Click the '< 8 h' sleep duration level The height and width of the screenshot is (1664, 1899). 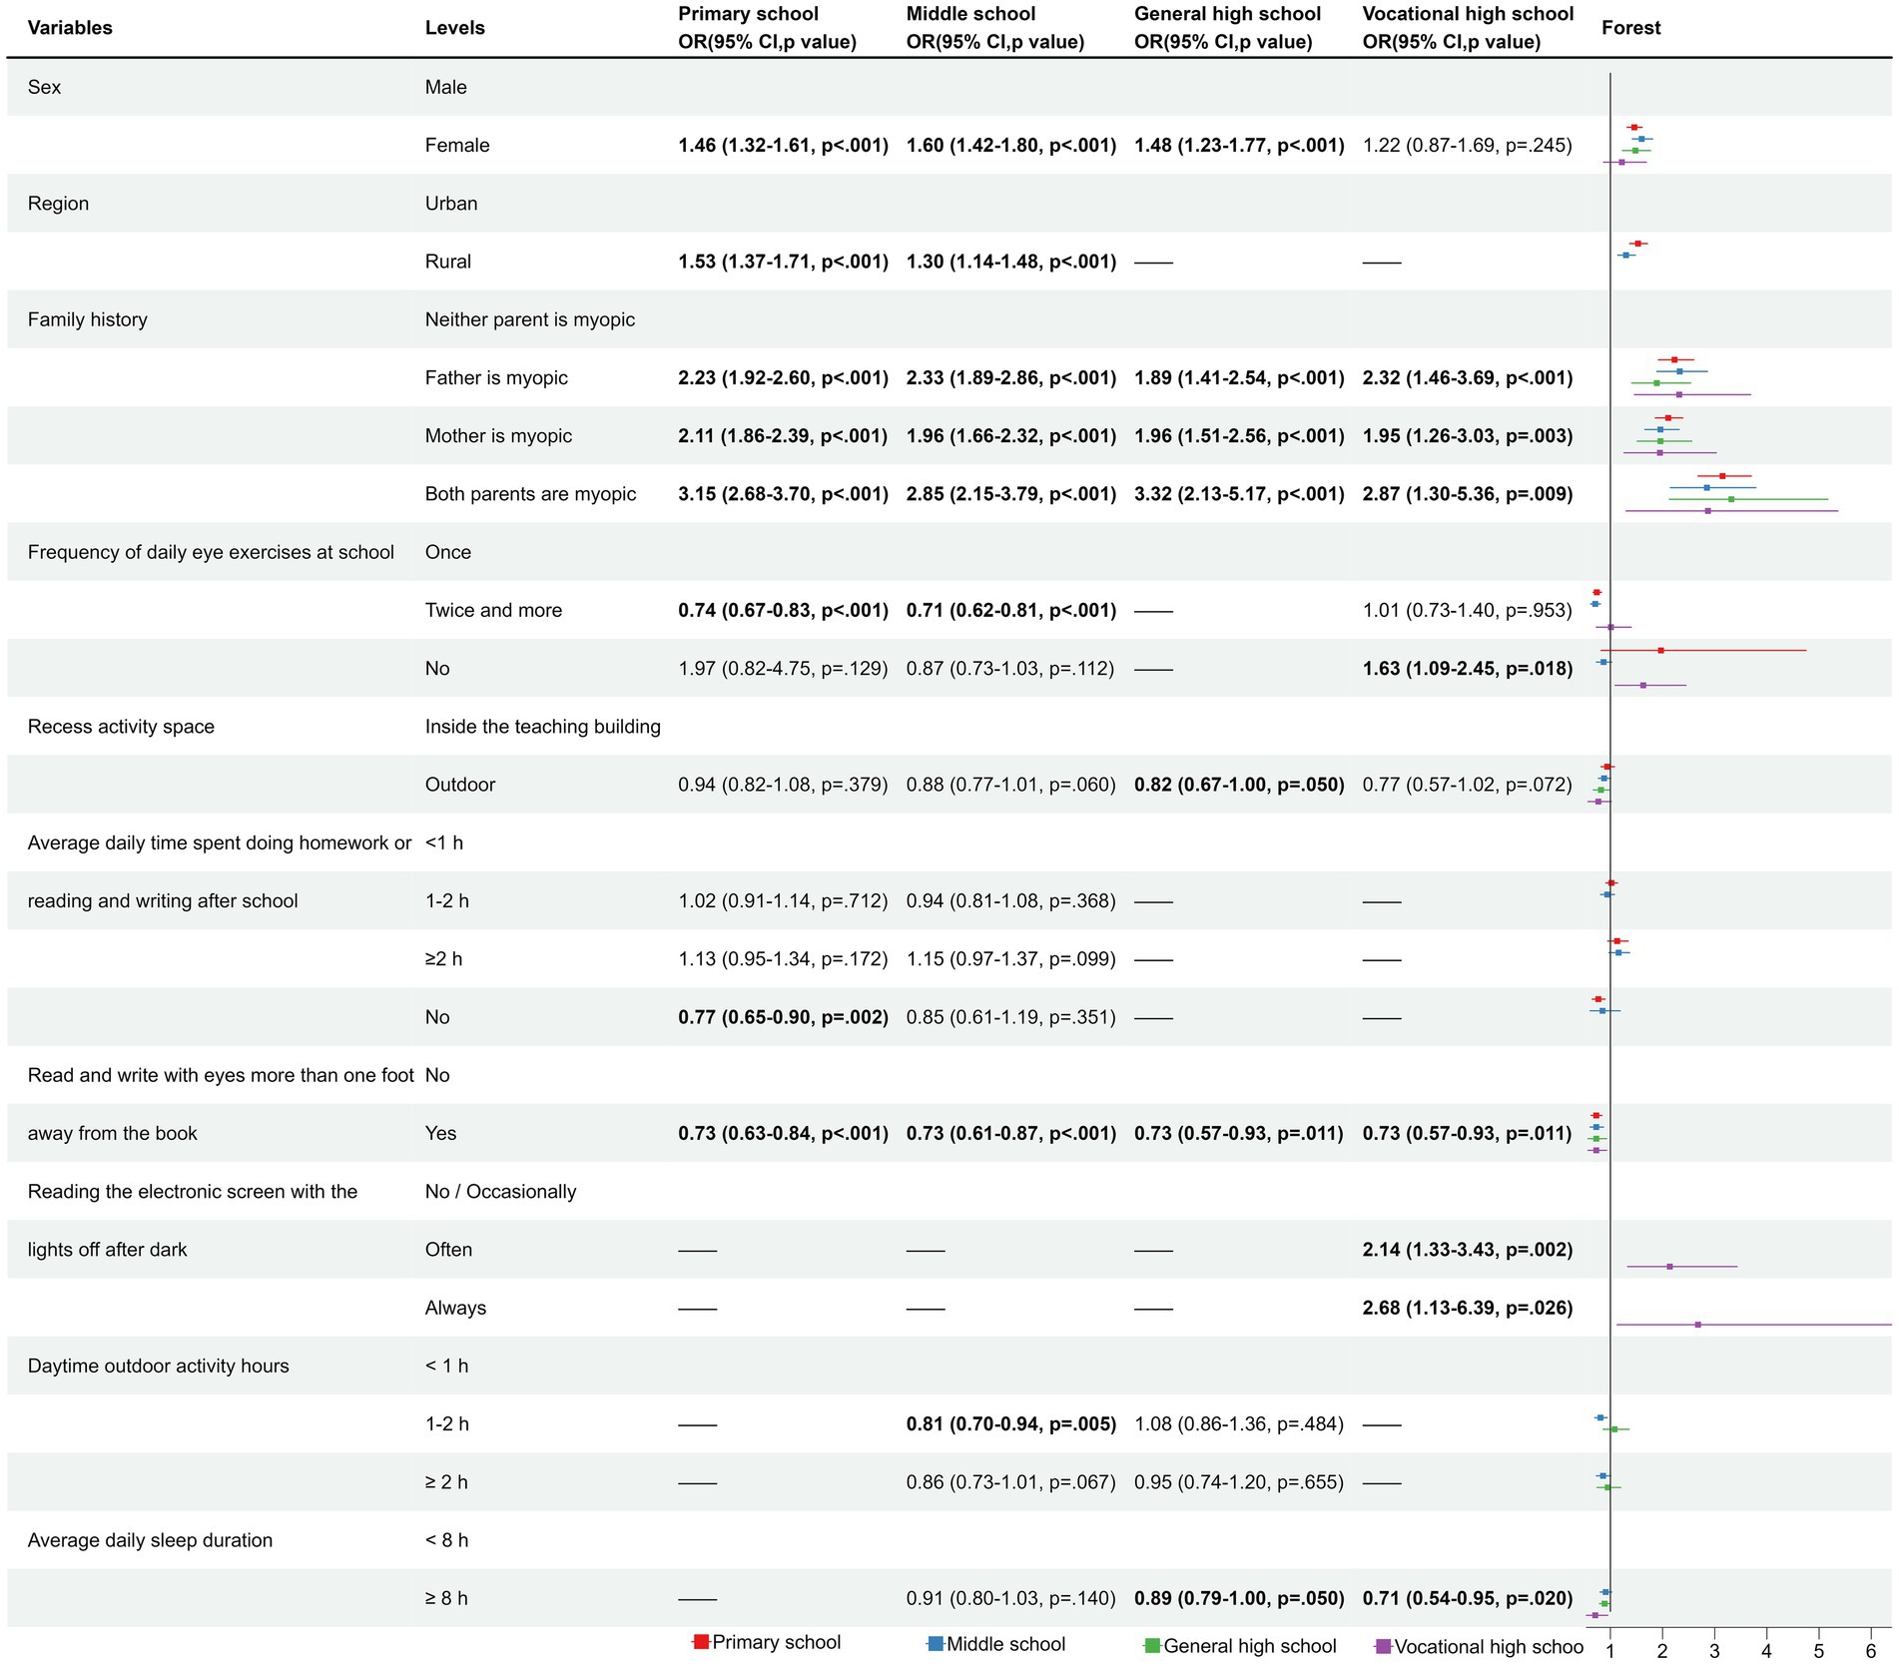(446, 1540)
